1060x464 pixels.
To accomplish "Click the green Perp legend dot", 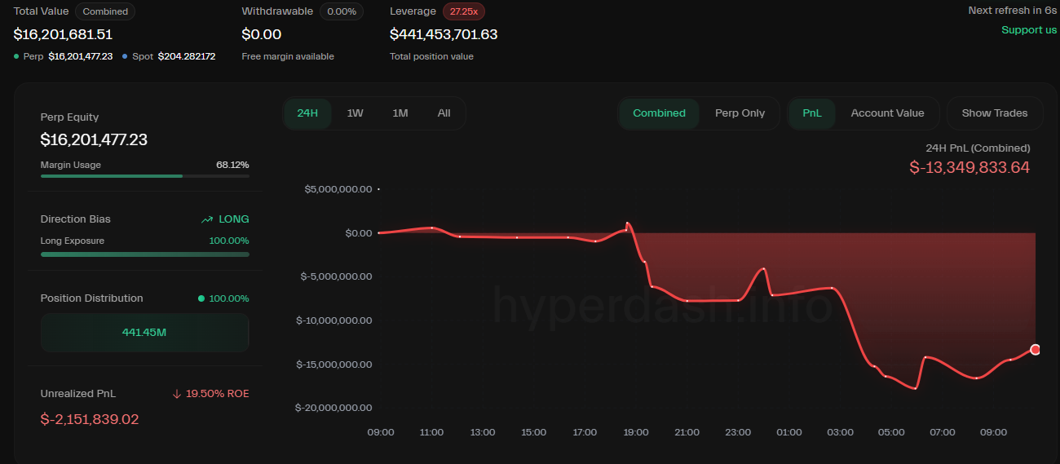I will click(x=17, y=56).
